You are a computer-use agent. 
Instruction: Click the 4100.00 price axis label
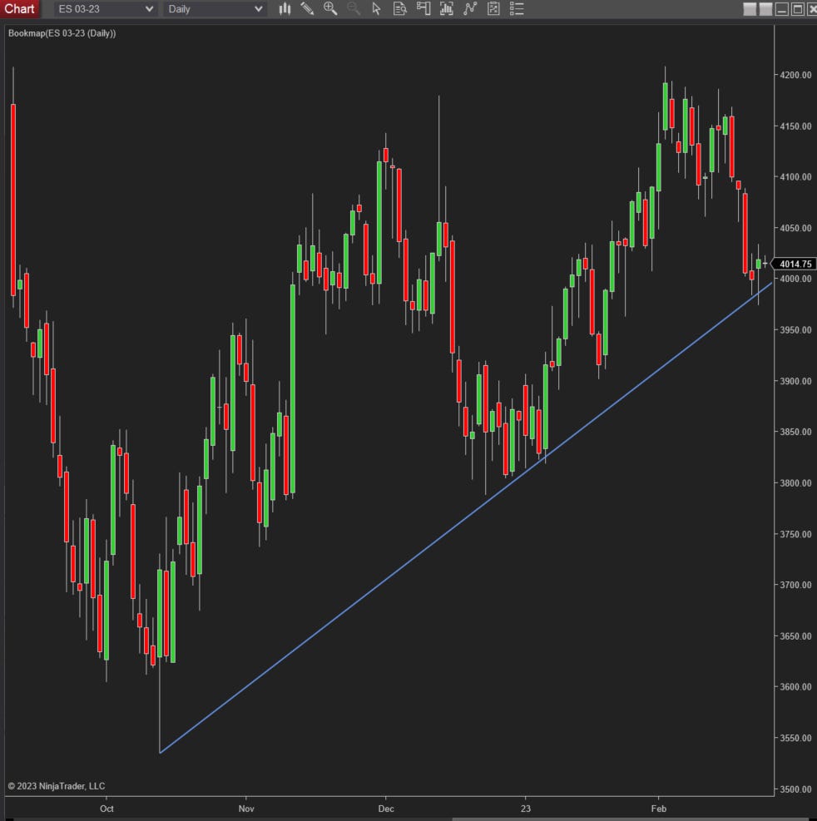pos(795,177)
